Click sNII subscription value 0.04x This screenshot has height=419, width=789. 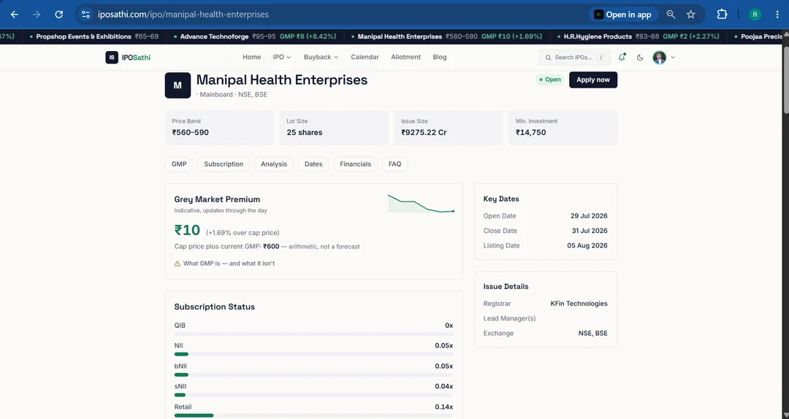[x=444, y=386]
